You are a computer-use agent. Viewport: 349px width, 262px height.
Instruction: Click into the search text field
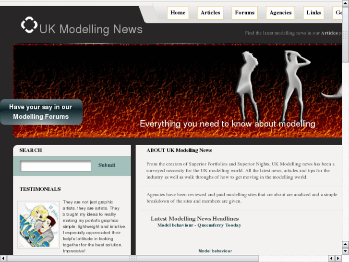pyautogui.click(x=55, y=166)
